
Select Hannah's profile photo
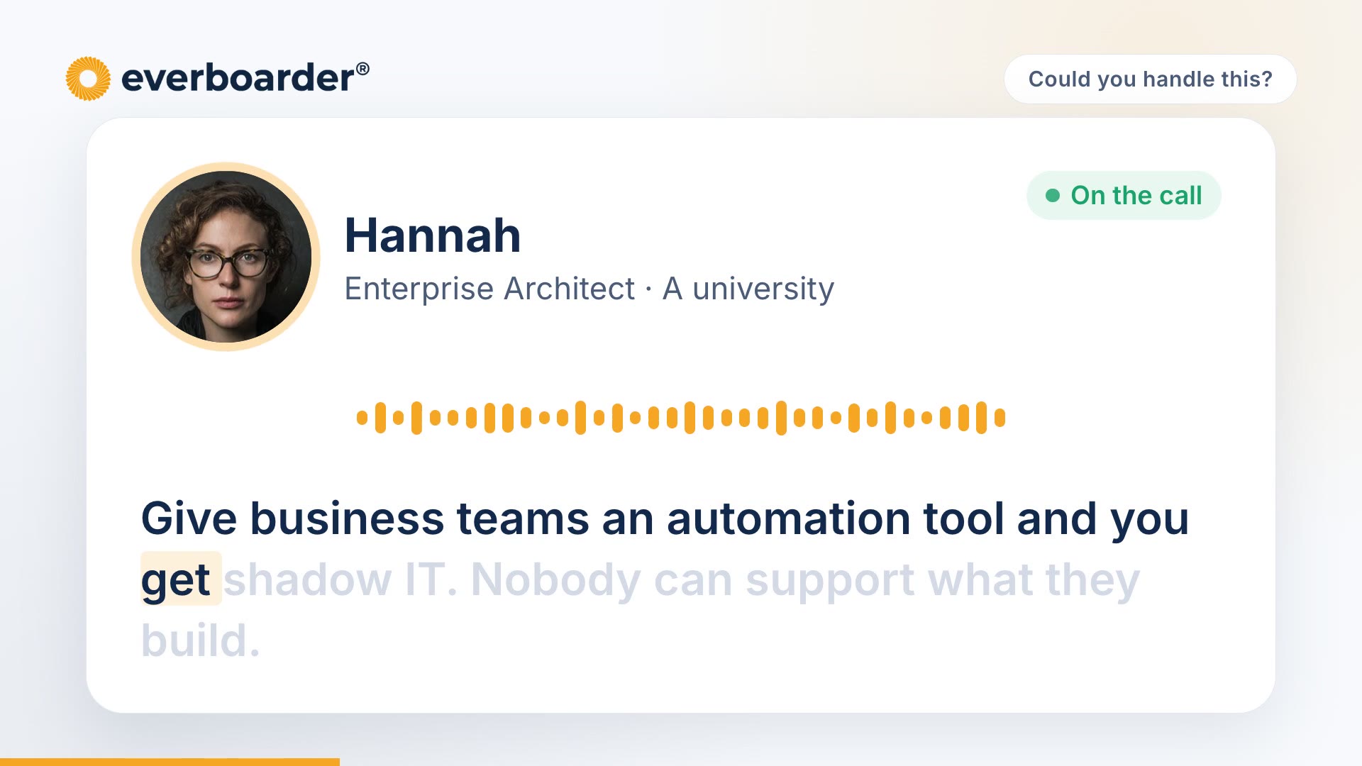(226, 257)
